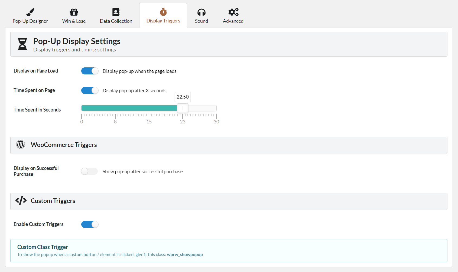The height and width of the screenshot is (272, 458).
Task: Click the Time Spent in Seconds slider handle
Action: point(183,108)
